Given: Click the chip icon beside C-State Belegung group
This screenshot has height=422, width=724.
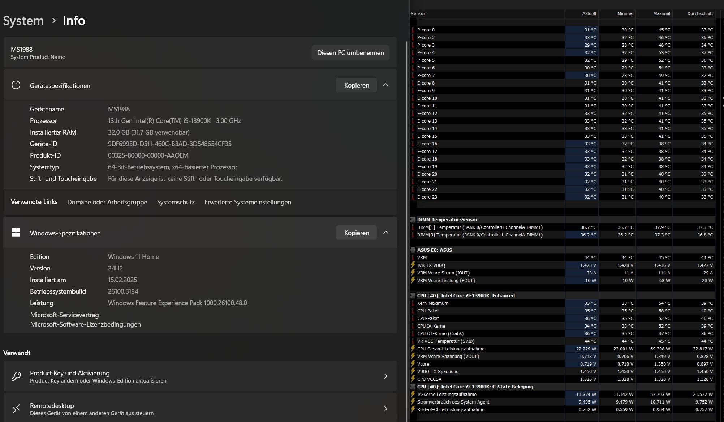Looking at the screenshot, I should tap(413, 387).
